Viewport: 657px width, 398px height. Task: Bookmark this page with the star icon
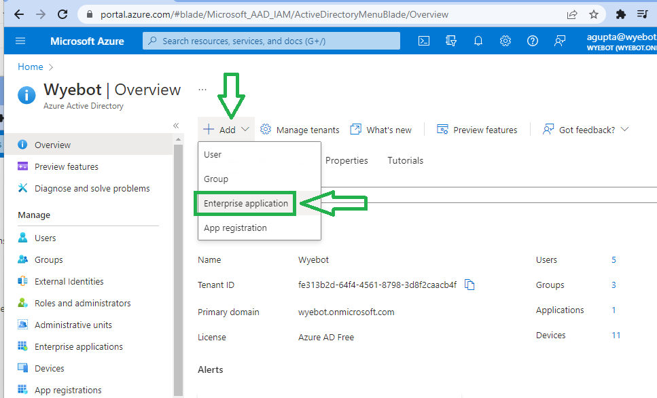click(x=594, y=15)
